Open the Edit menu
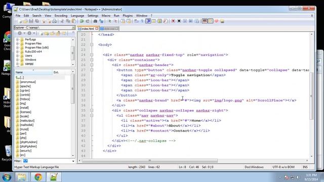324x182 pixels. (x=26, y=16)
